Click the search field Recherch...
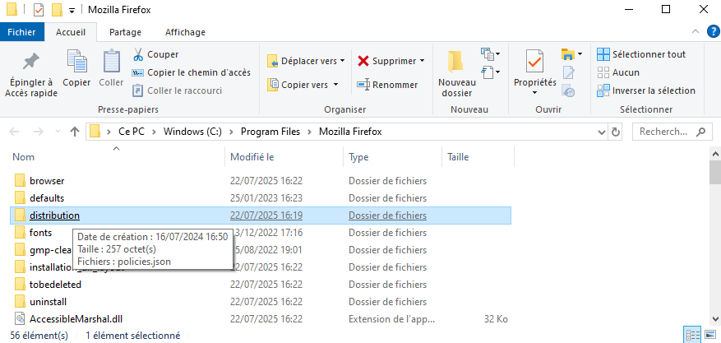The height and width of the screenshot is (343, 721). click(666, 132)
